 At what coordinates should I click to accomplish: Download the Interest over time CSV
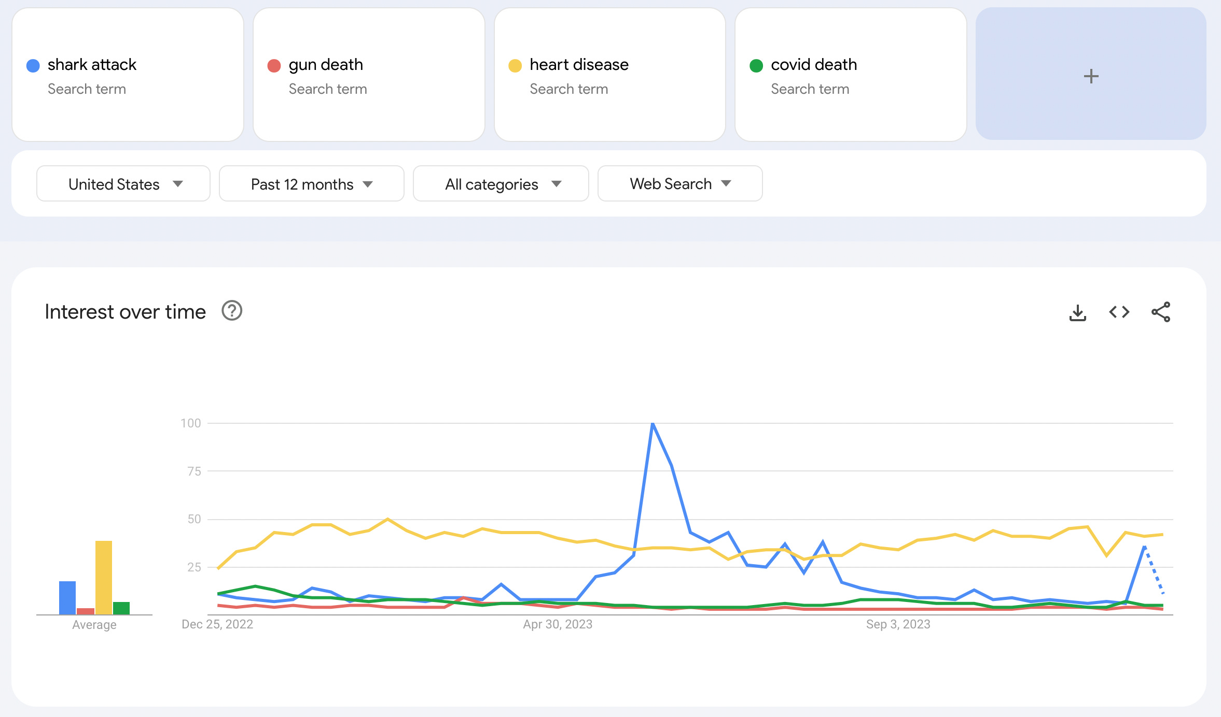(x=1077, y=312)
